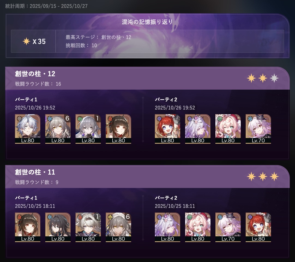
Task: Open the Eidolon 1 headband character in Stage 11 Party 1
Action: pos(88,227)
